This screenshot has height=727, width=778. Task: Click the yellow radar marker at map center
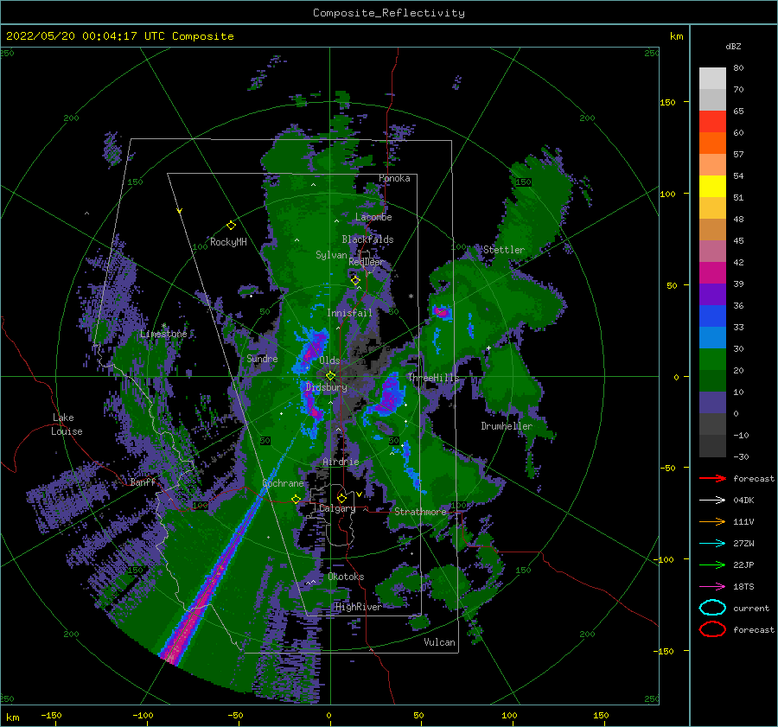(330, 376)
